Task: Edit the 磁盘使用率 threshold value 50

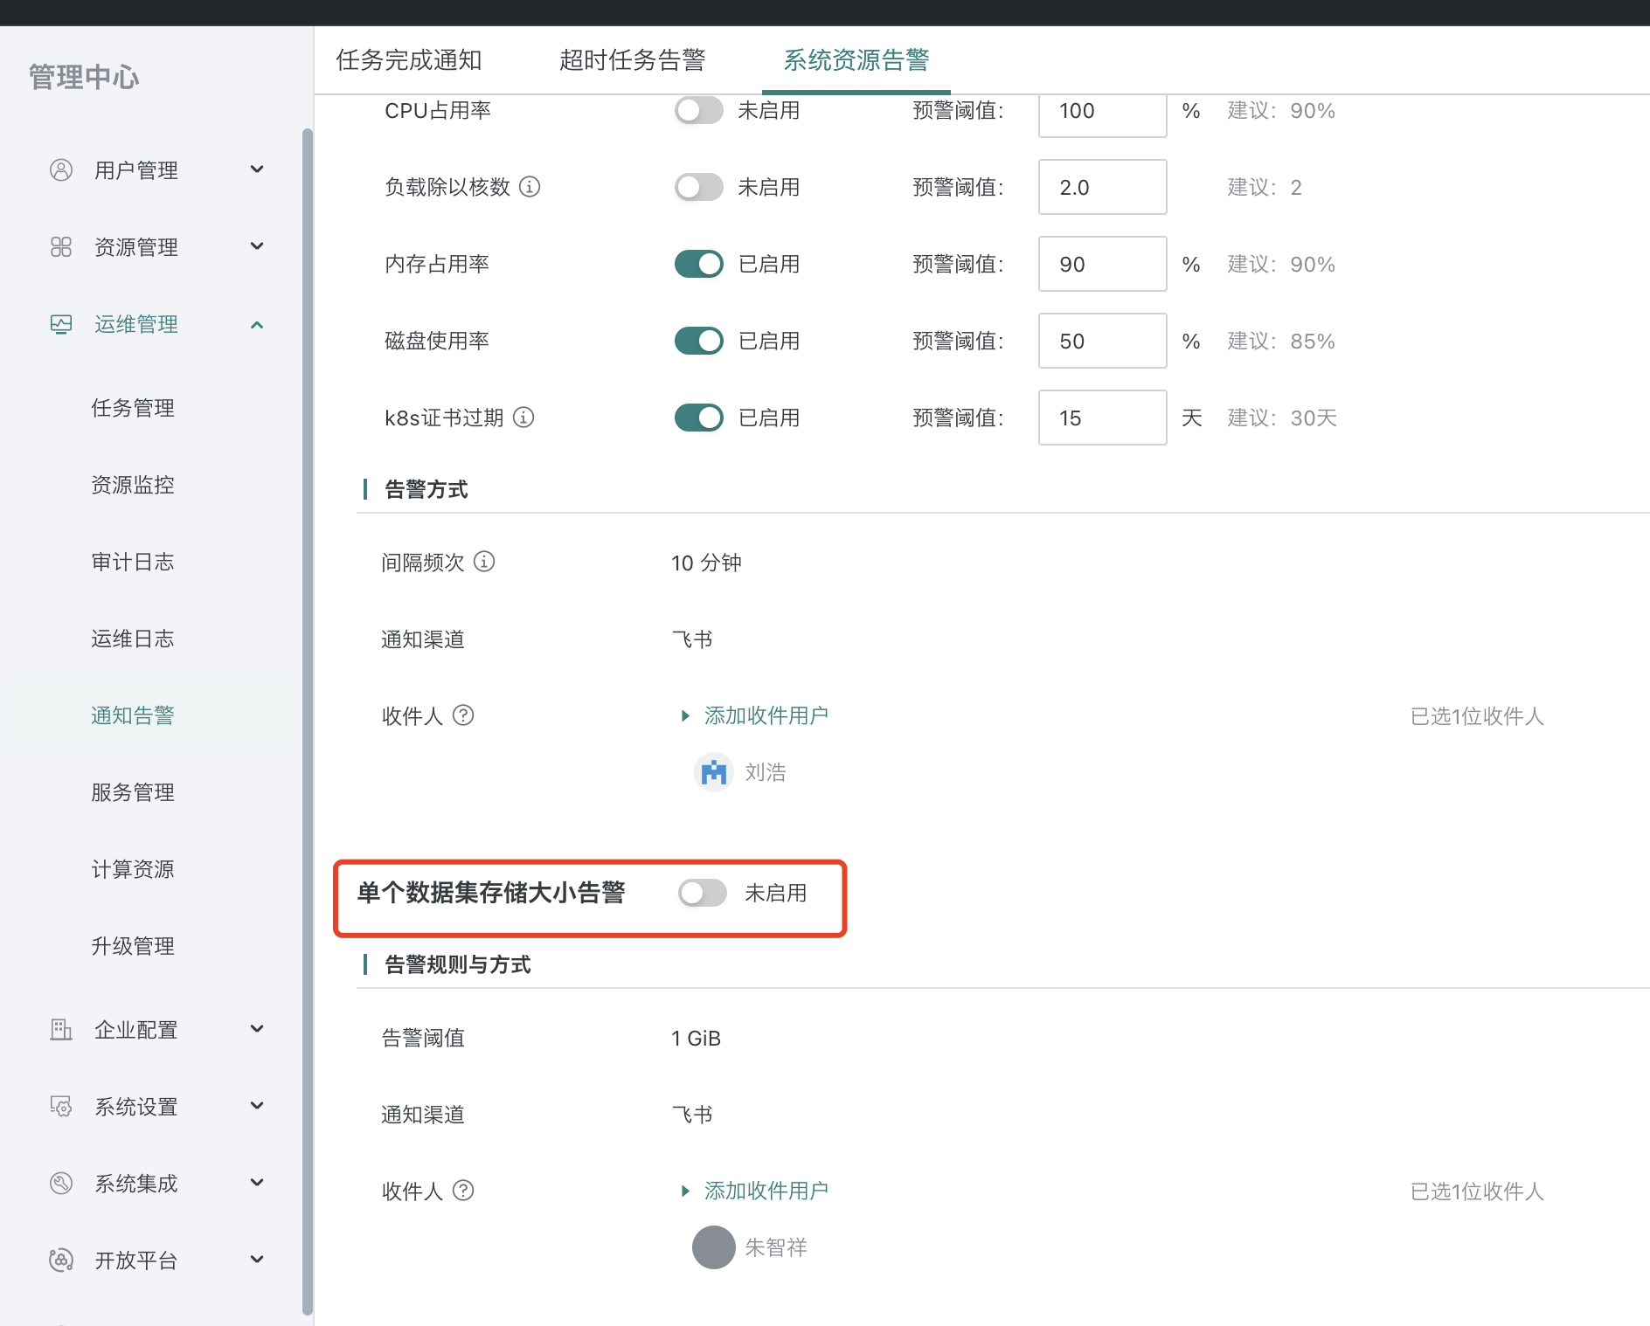Action: pyautogui.click(x=1102, y=341)
